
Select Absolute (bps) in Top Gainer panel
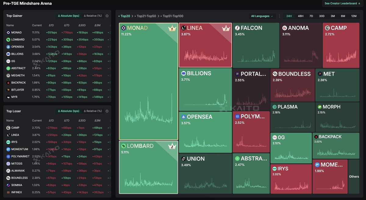(68, 16)
